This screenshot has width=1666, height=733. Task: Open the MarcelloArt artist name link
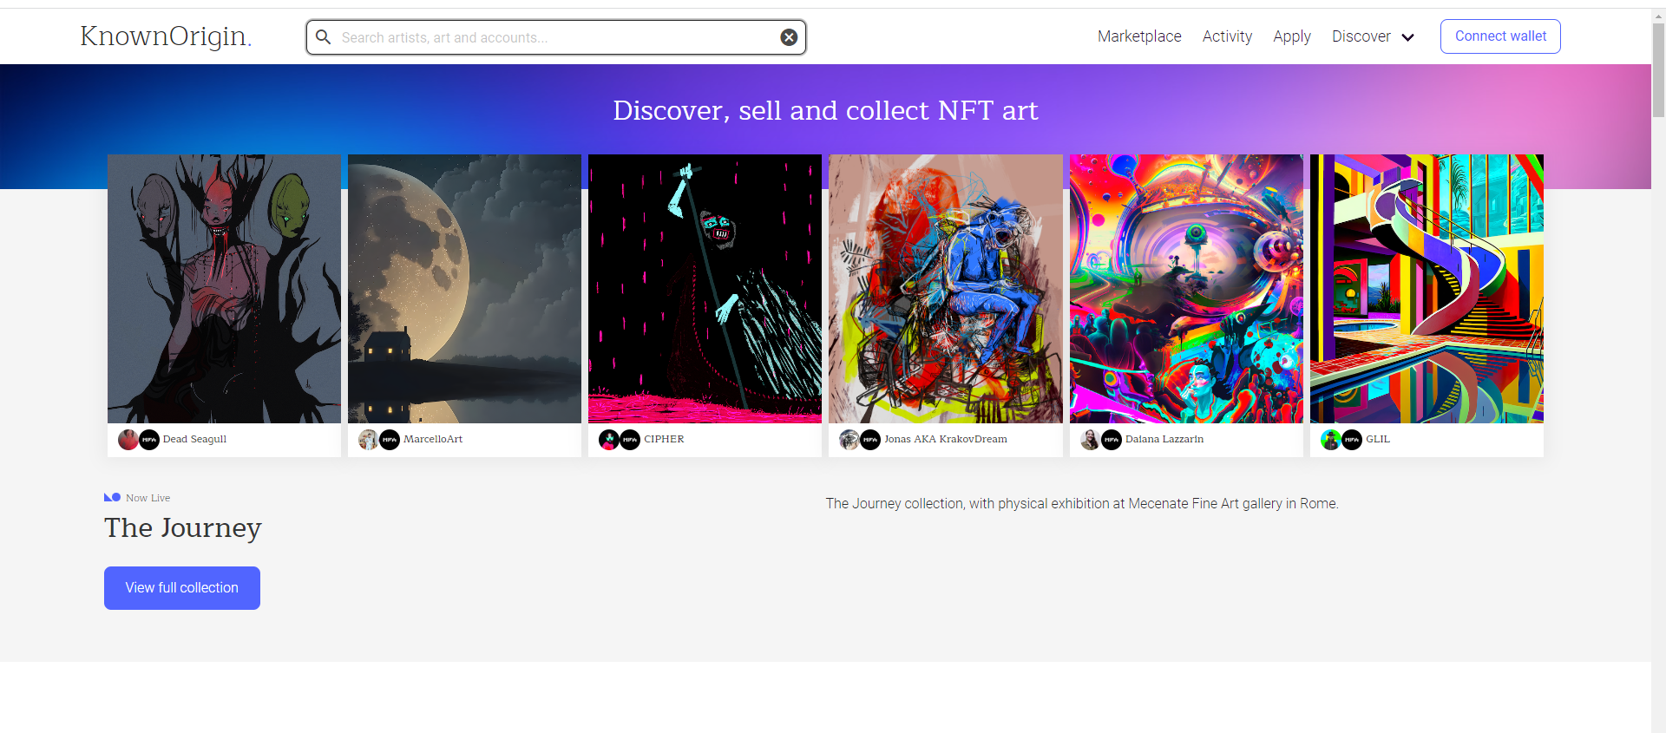point(433,439)
